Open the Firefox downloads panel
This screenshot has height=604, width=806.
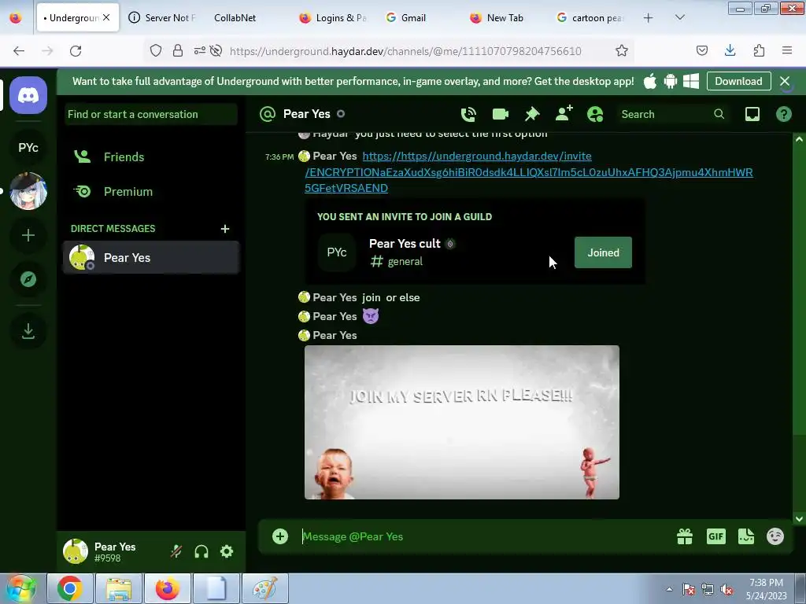click(730, 50)
